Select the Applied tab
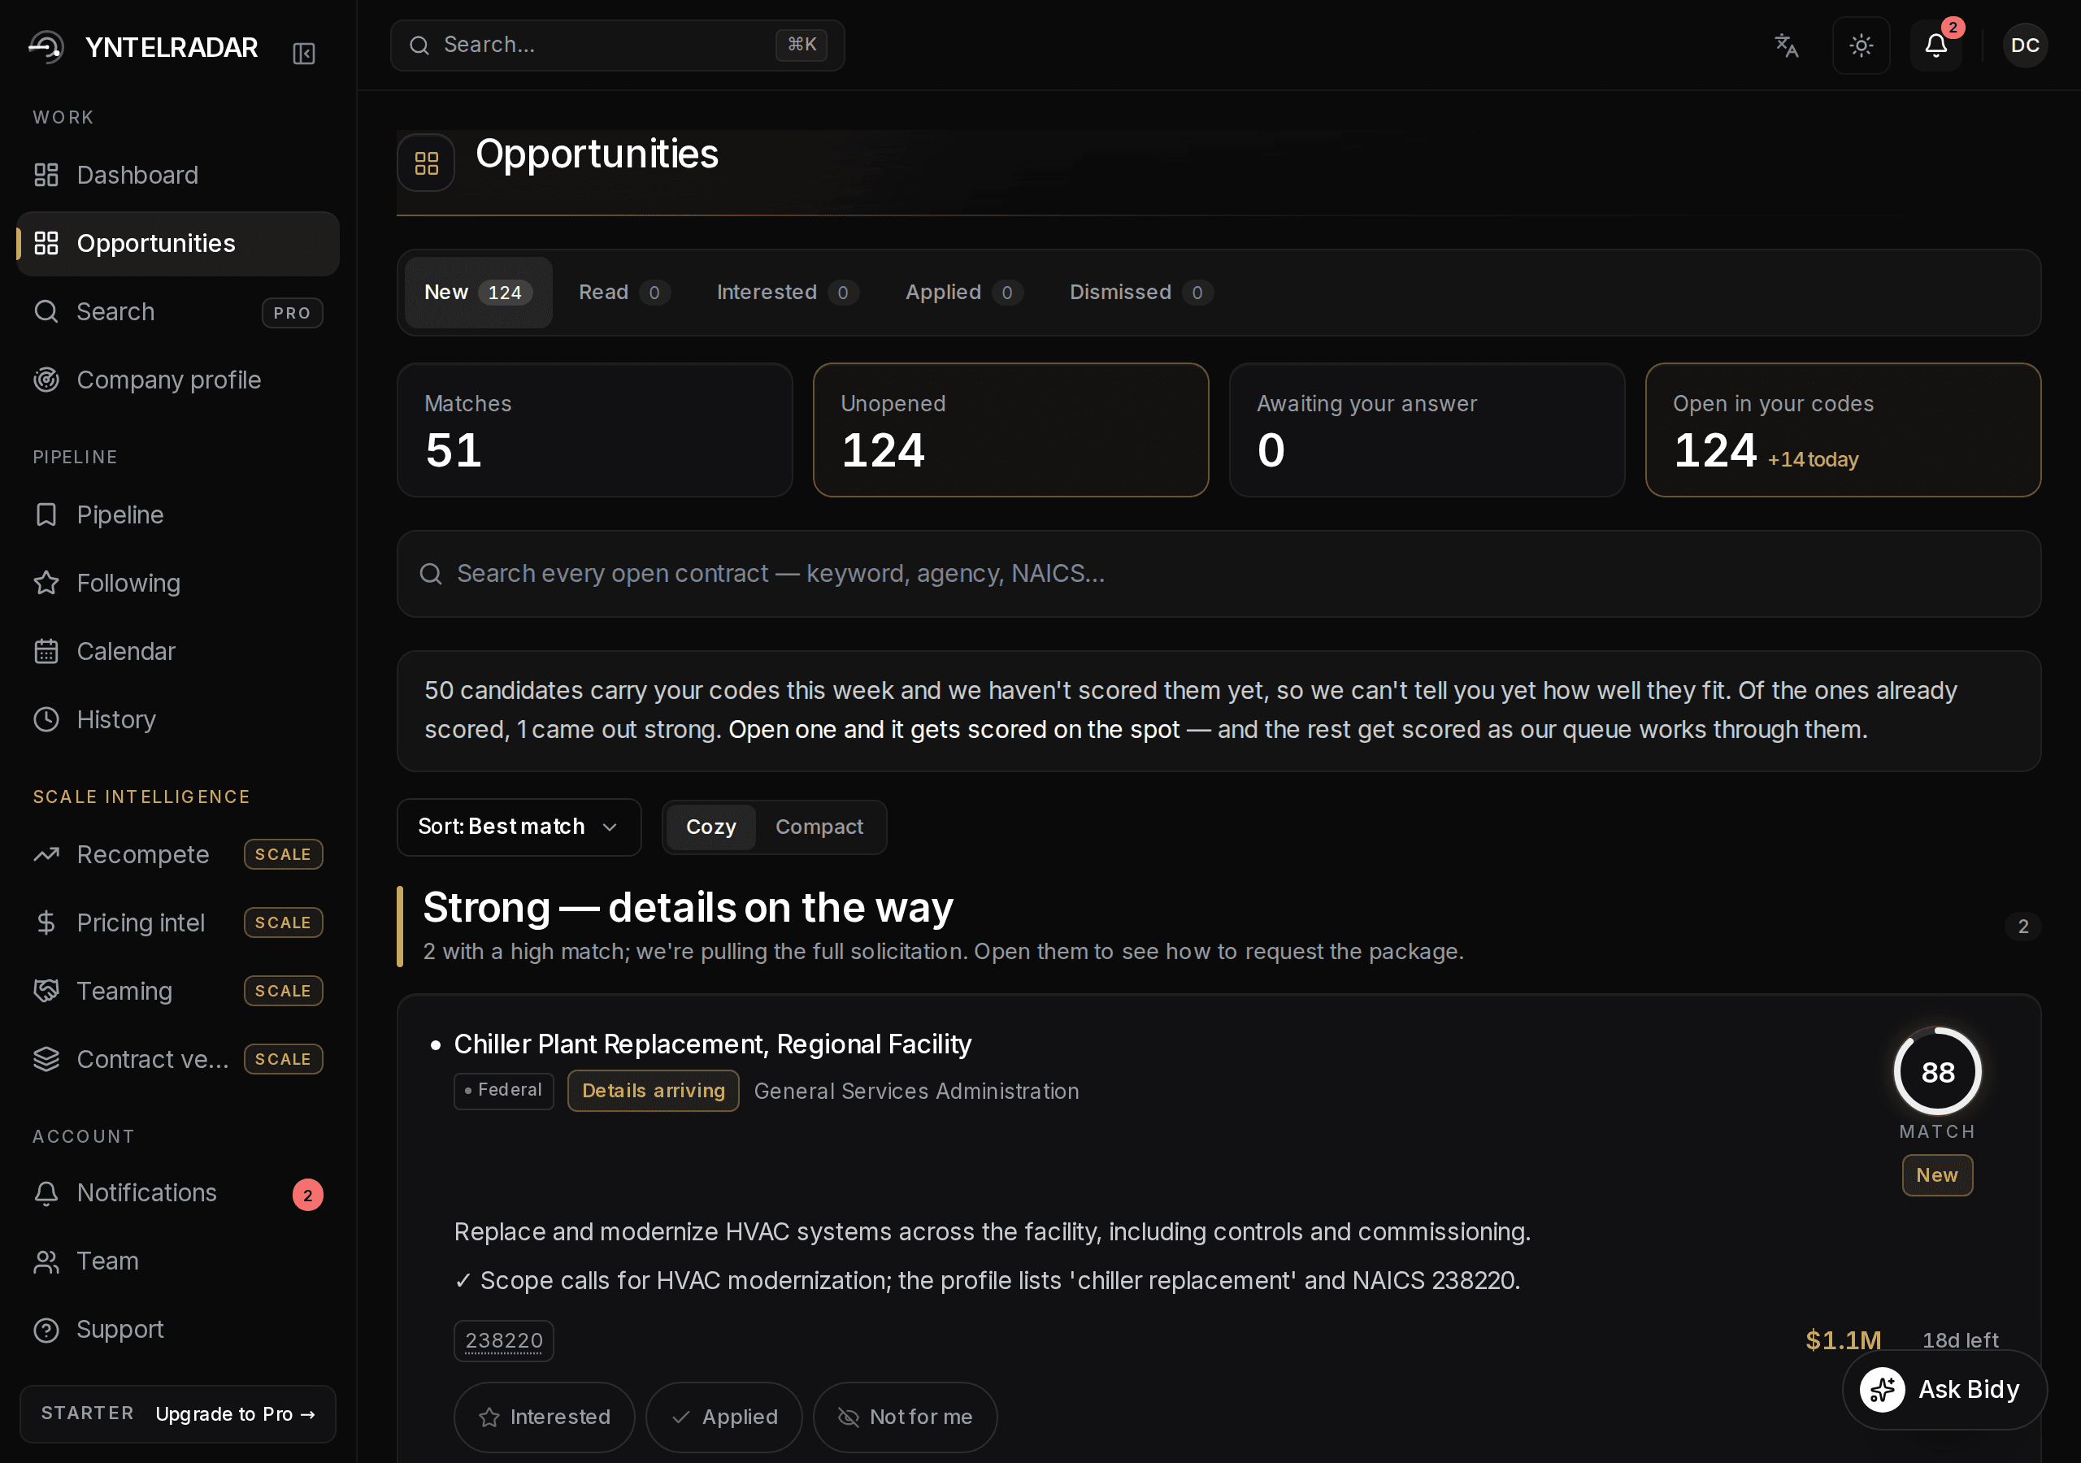Screen dimensions: 2081x1463 (x=963, y=293)
